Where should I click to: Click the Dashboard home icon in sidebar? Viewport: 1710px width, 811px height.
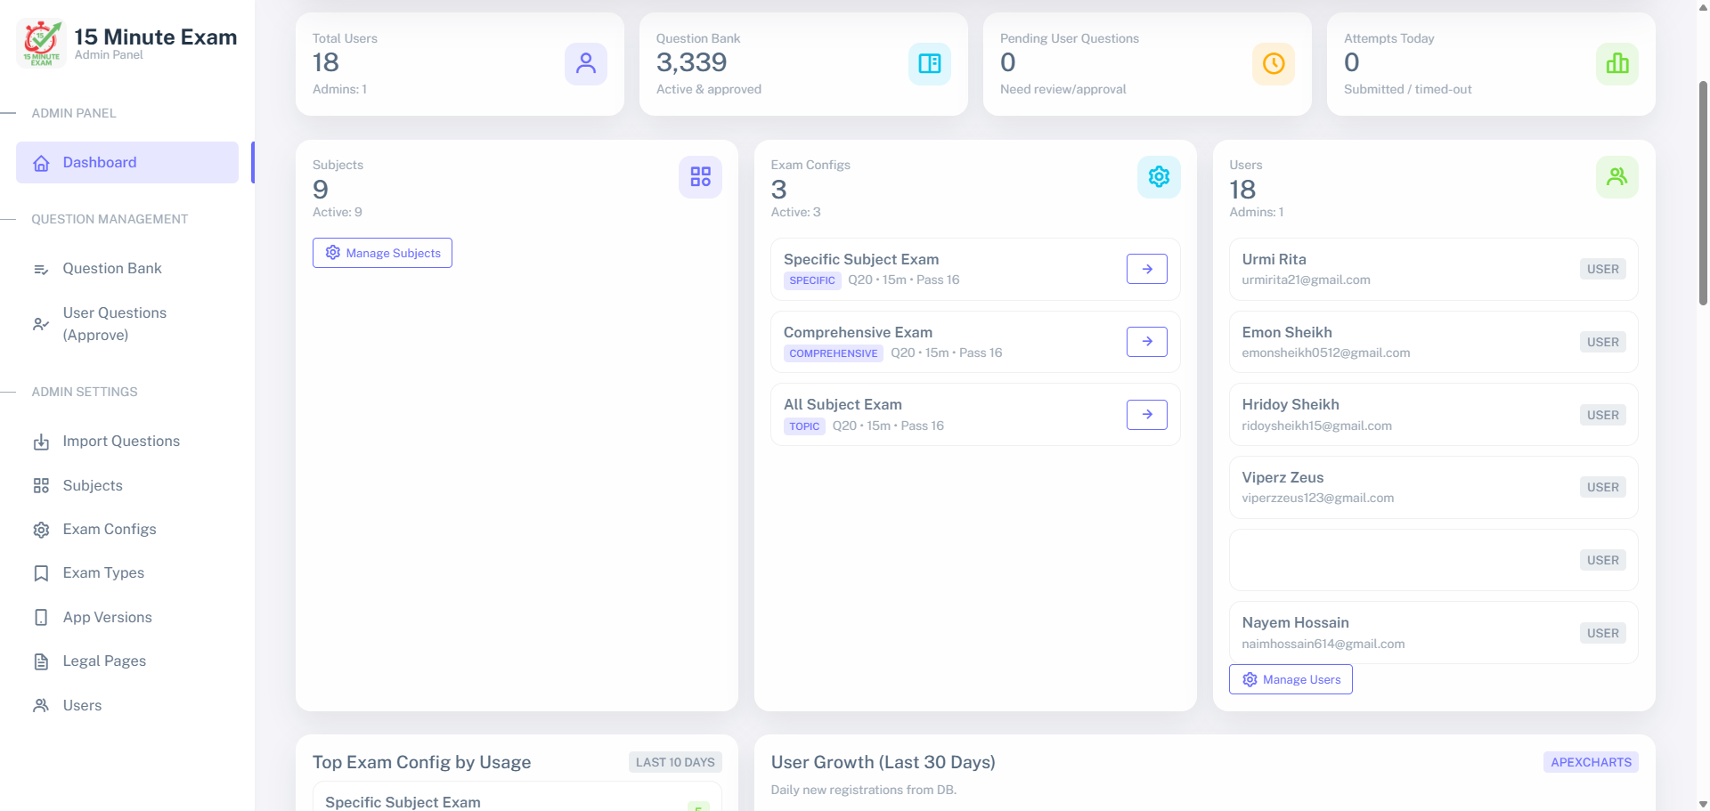[x=41, y=163]
